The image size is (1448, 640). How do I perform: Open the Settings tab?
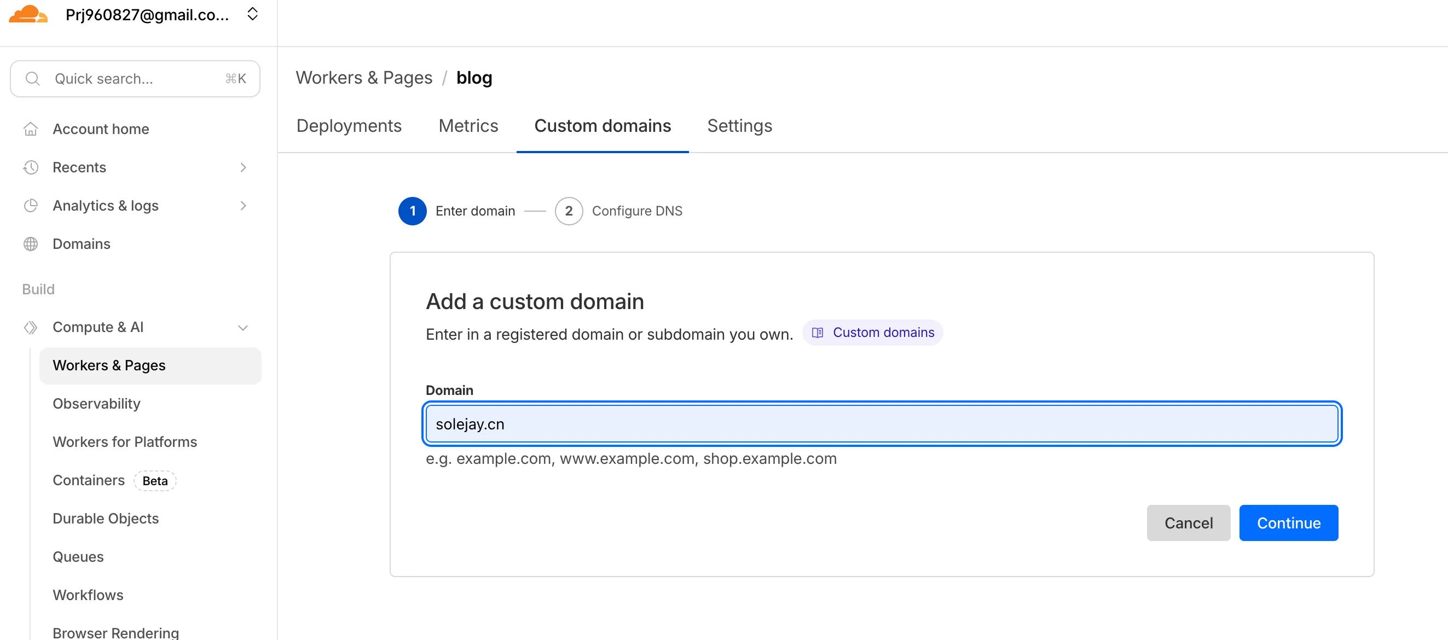pyautogui.click(x=739, y=126)
